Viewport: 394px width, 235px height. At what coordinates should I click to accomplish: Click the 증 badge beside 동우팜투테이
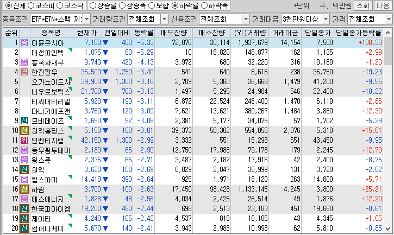pyautogui.click(x=24, y=150)
